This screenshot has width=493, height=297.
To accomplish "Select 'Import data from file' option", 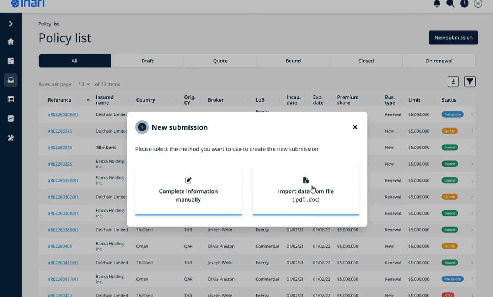I will [306, 190].
